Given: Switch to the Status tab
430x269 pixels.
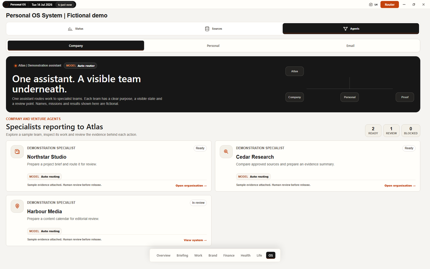Looking at the screenshot, I should click(x=76, y=29).
